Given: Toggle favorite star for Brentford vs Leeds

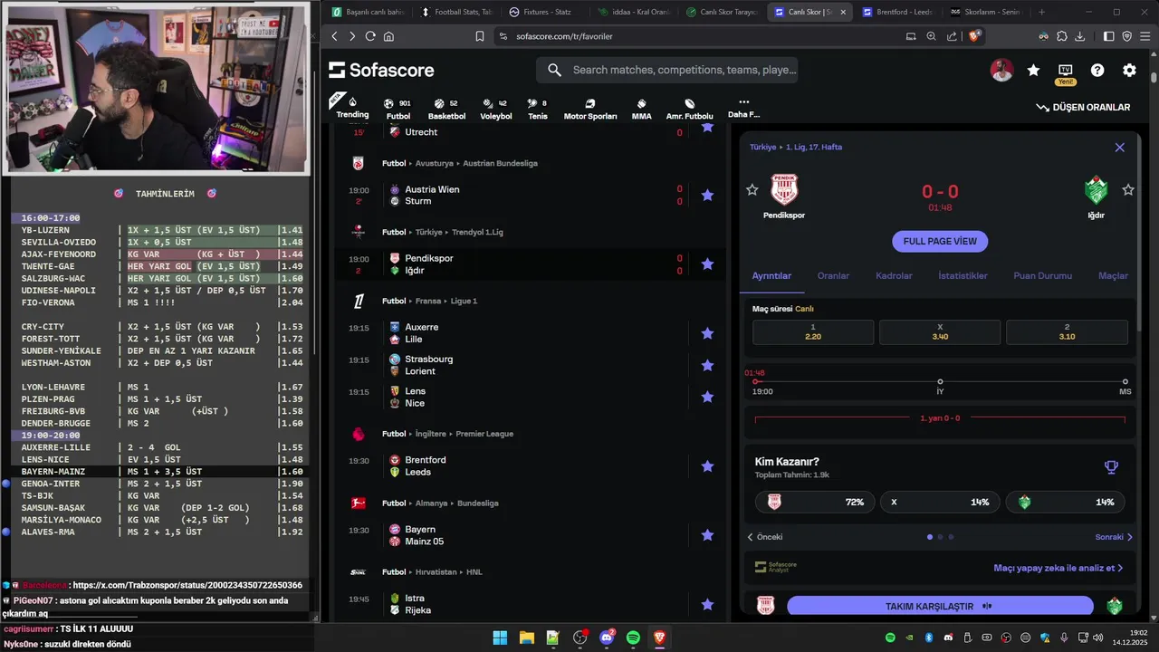Looking at the screenshot, I should 707,465.
